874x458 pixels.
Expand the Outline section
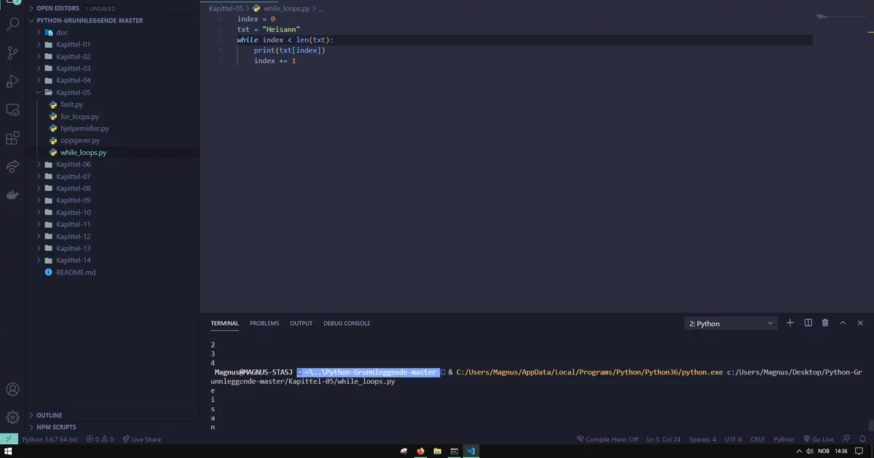click(x=49, y=415)
